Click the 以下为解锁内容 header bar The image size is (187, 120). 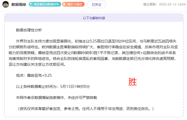[94, 18]
